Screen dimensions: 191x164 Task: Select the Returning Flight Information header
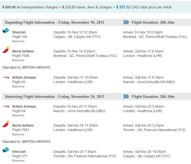[x=55, y=97]
